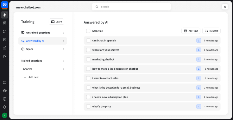Click Add new category

pyautogui.click(x=31, y=77)
